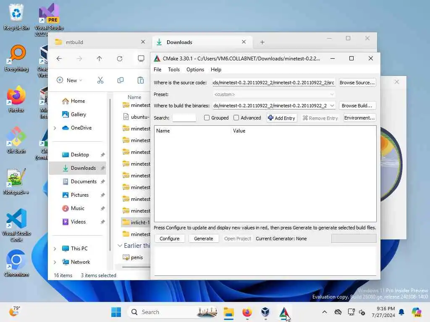430x322 pixels.
Task: Open the notifications bell in tray
Action: click(401, 312)
